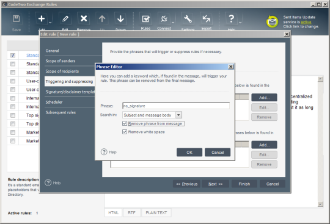
Task: Toggle the checkbox in the third rule row
Action: [x=13, y=73]
